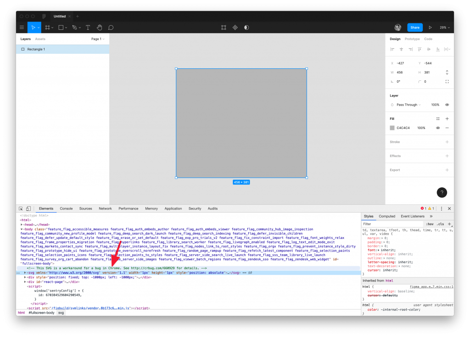Viewport: 470px width, 337px height.
Task: Toggle constrain proportions lock icon
Action: 447,73
